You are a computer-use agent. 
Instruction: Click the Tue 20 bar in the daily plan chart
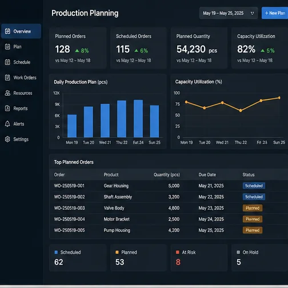pyautogui.click(x=89, y=122)
